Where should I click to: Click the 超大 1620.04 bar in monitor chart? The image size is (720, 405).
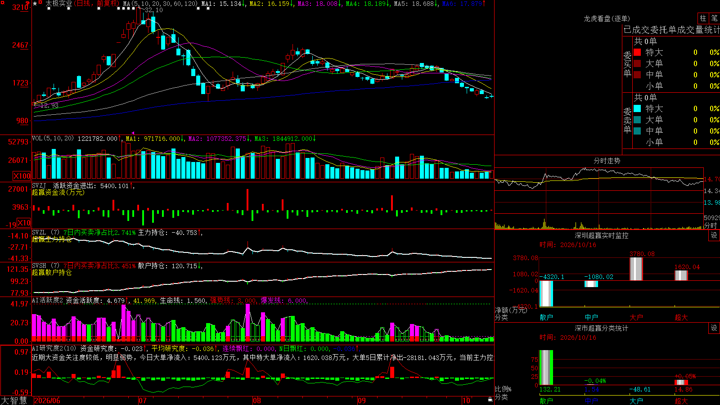coord(681,275)
